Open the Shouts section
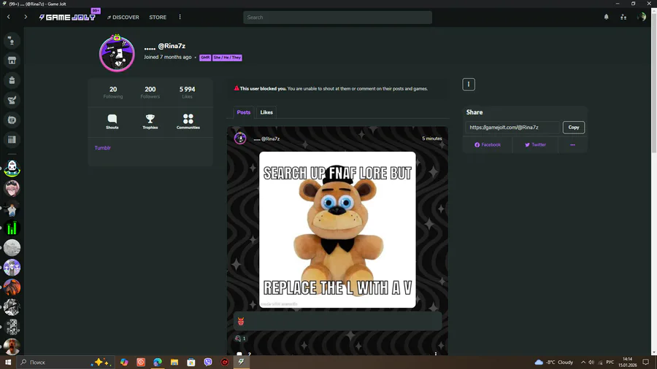The height and width of the screenshot is (369, 657). click(112, 122)
